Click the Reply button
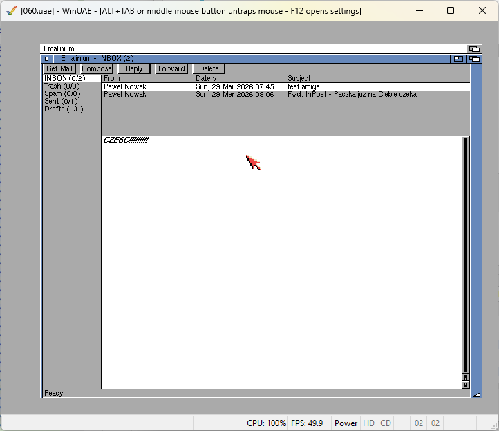This screenshot has height=431, width=499. click(134, 68)
